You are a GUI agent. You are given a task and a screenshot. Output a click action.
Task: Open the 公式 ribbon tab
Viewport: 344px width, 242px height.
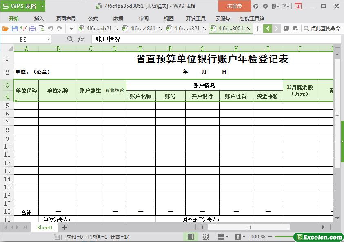tap(93, 18)
